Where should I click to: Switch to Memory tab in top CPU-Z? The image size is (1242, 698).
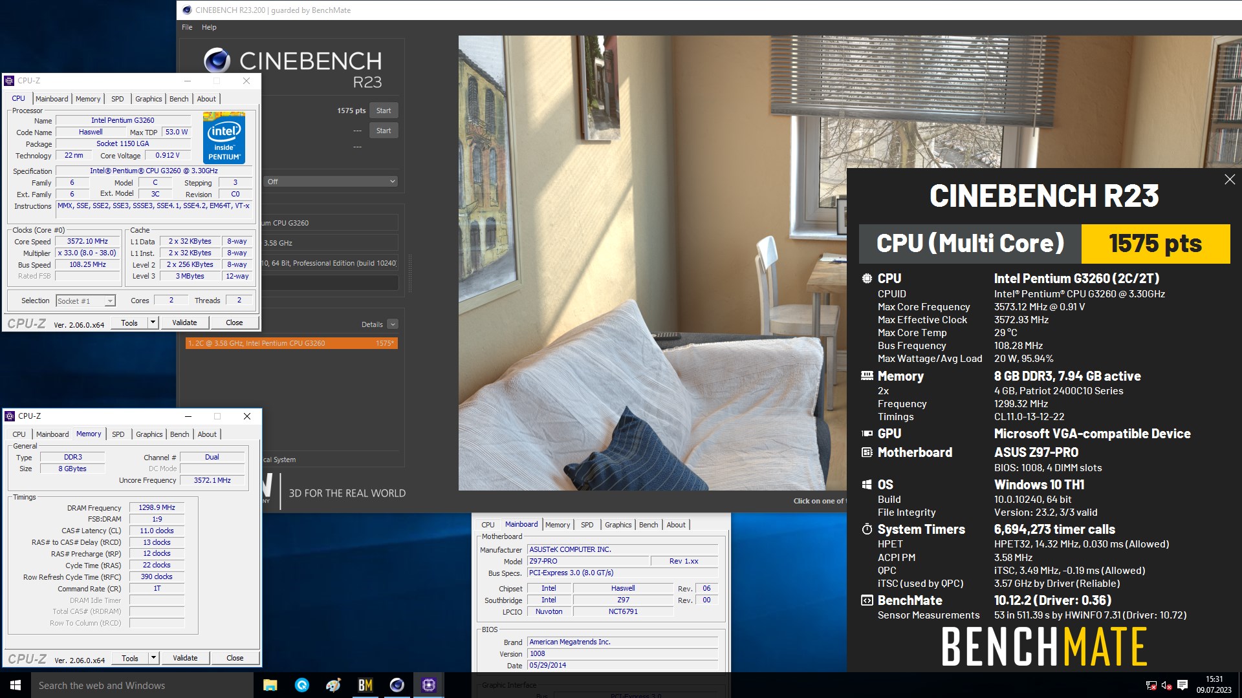88,99
